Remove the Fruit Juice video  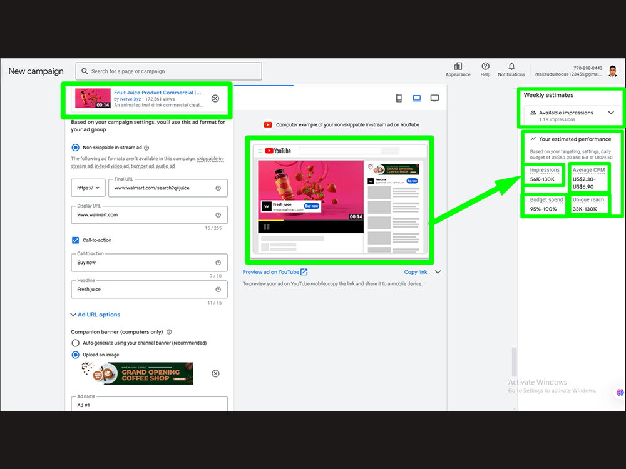click(215, 98)
